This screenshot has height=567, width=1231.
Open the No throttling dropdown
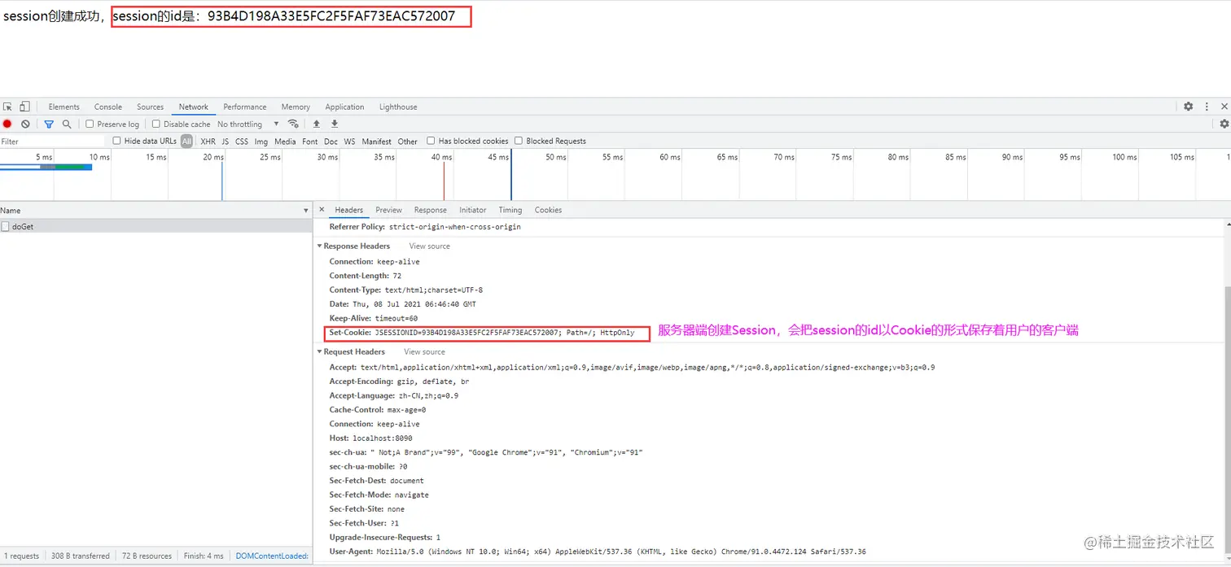248,124
